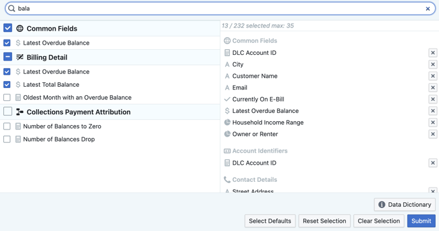Click the search magnifier icon

(x=11, y=8)
